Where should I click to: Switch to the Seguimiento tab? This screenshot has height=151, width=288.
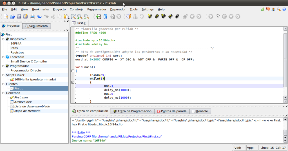(37, 26)
